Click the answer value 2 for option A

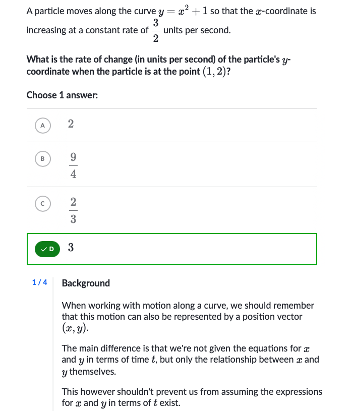click(71, 125)
